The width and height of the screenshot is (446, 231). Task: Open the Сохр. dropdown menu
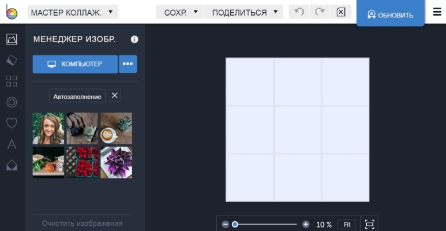(181, 12)
